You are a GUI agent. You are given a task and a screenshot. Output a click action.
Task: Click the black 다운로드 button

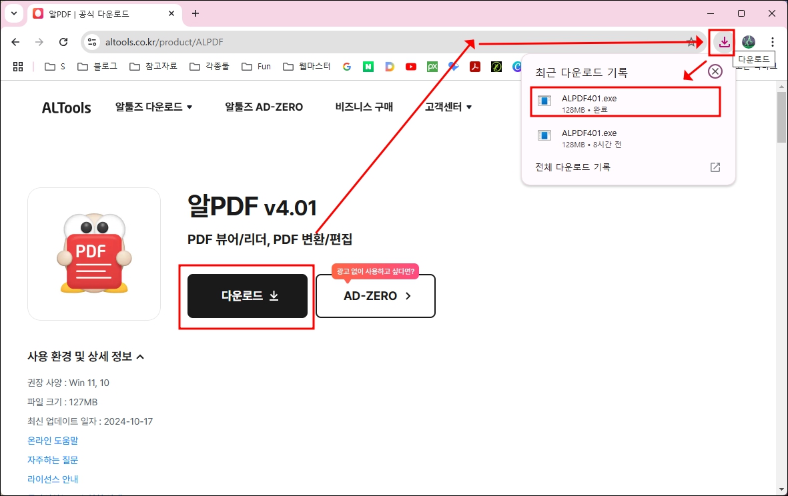point(248,296)
